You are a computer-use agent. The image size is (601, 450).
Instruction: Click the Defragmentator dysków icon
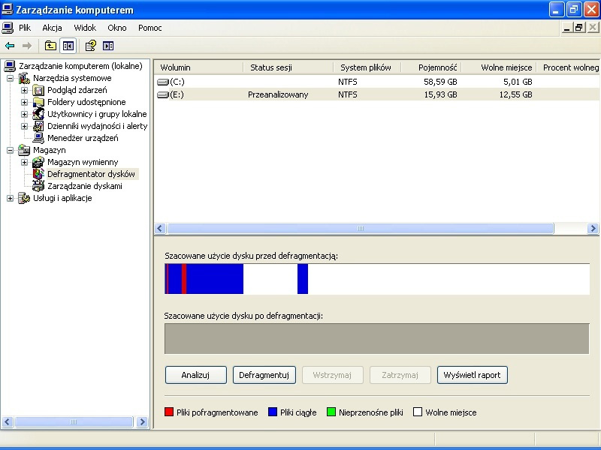click(38, 174)
